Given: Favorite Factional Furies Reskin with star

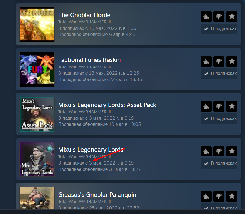Looking at the screenshot, I should point(232,62).
